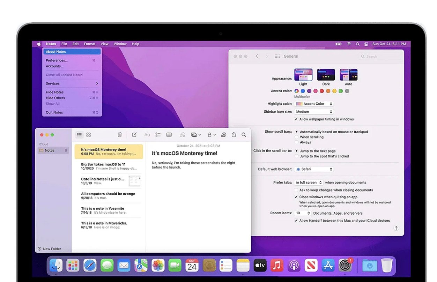Switch Notes to list view
This screenshot has height=282, width=437.
point(80,135)
